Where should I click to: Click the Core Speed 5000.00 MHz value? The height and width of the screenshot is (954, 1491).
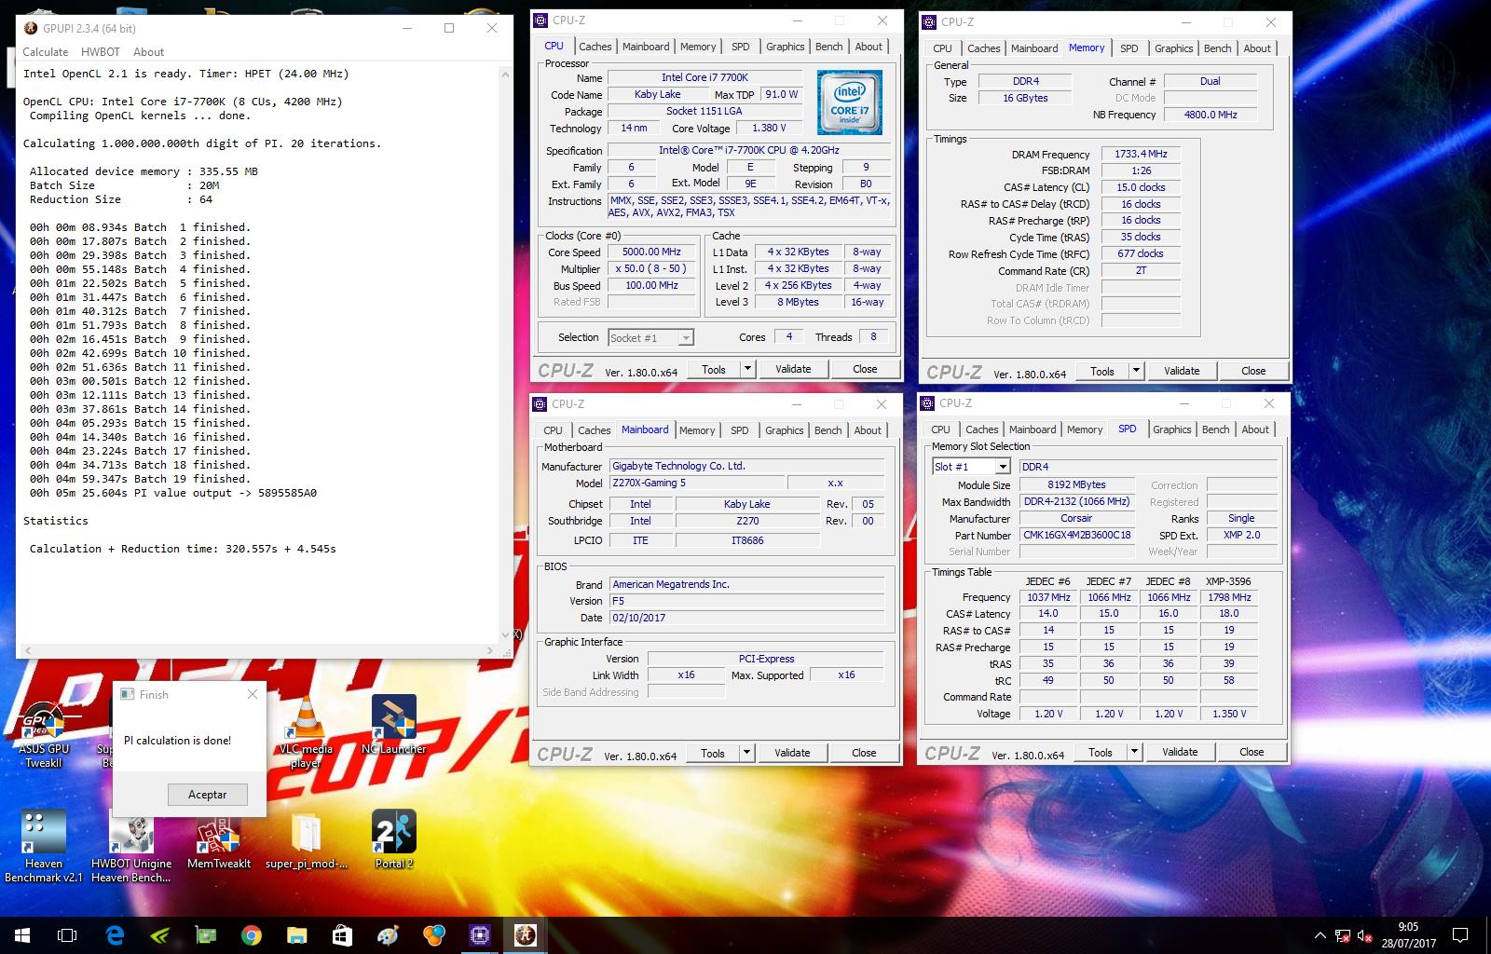click(651, 252)
